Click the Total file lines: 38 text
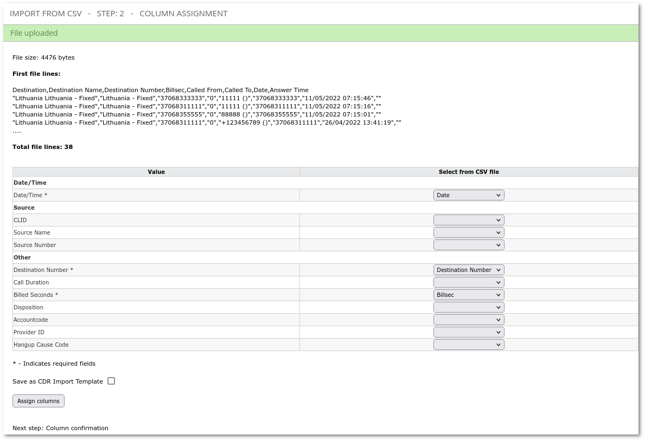 pyautogui.click(x=43, y=147)
